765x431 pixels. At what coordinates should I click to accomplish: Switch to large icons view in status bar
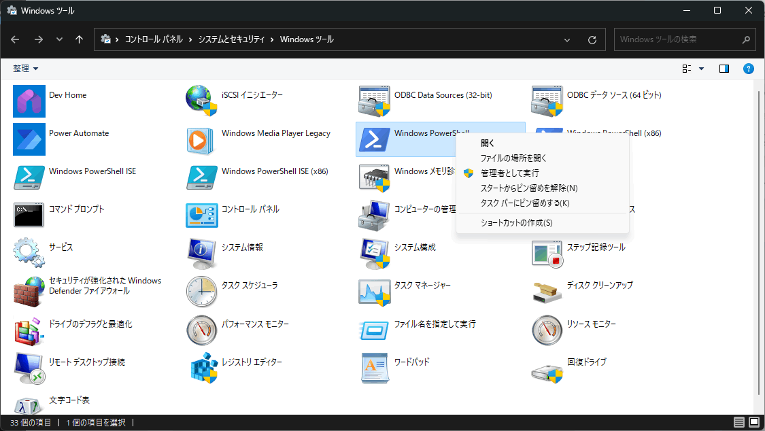pos(753,422)
